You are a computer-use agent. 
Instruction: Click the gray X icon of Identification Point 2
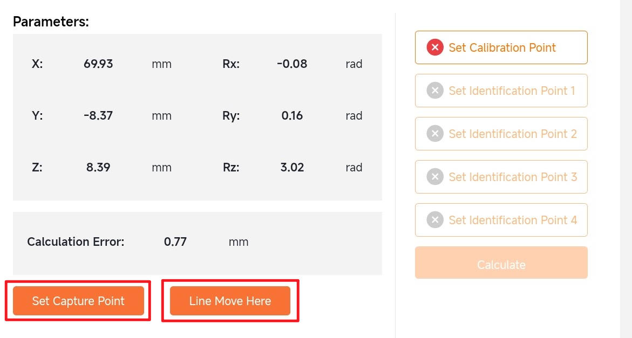tap(435, 134)
